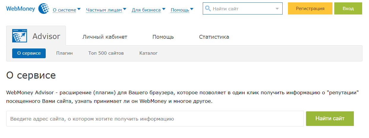Screen dimensions: 369x138
Task: Go to the Плагин subtab
Action: [x=64, y=53]
